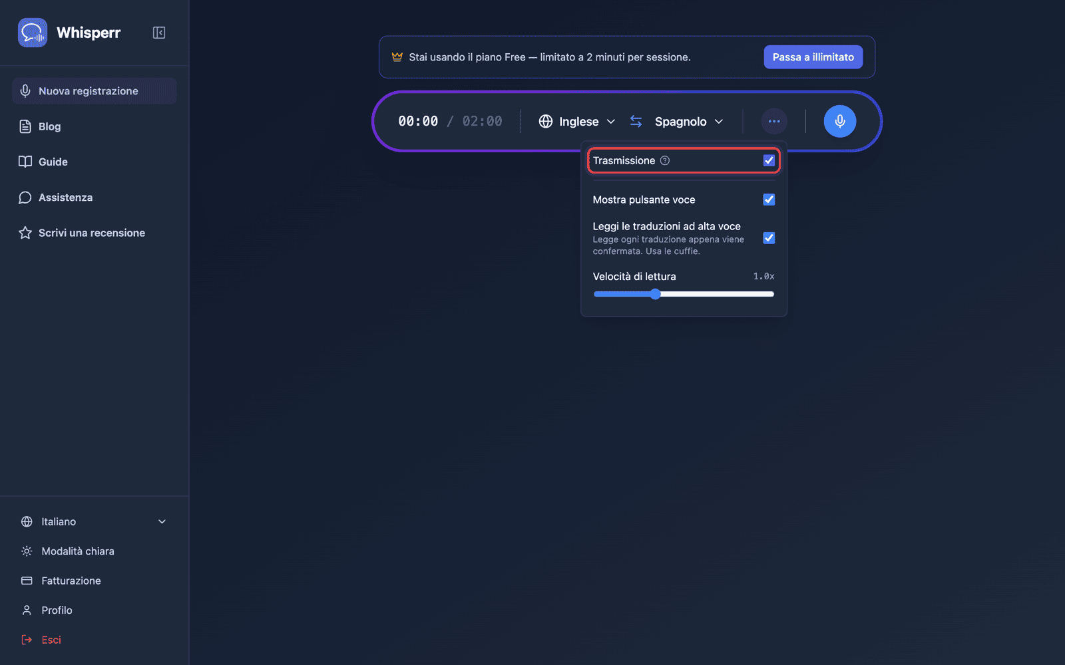Open the Inglese source language dropdown
Screen dimensions: 1065x665
(x=577, y=121)
